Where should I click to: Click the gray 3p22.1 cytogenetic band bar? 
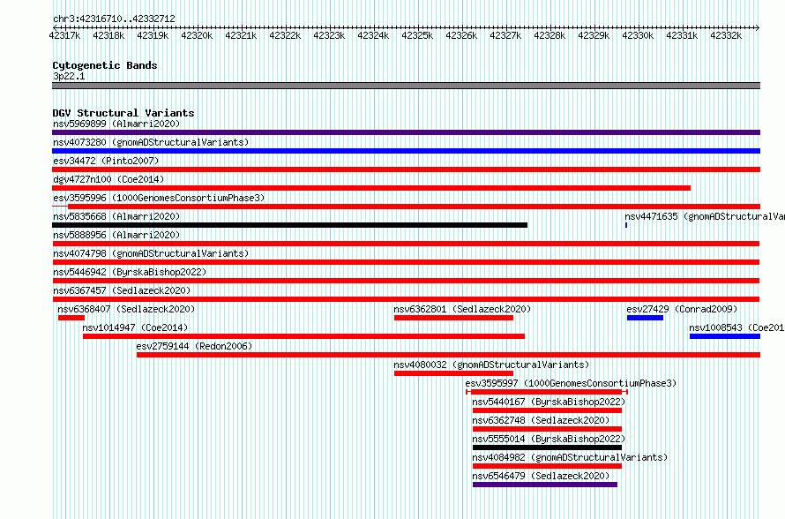pos(406,86)
